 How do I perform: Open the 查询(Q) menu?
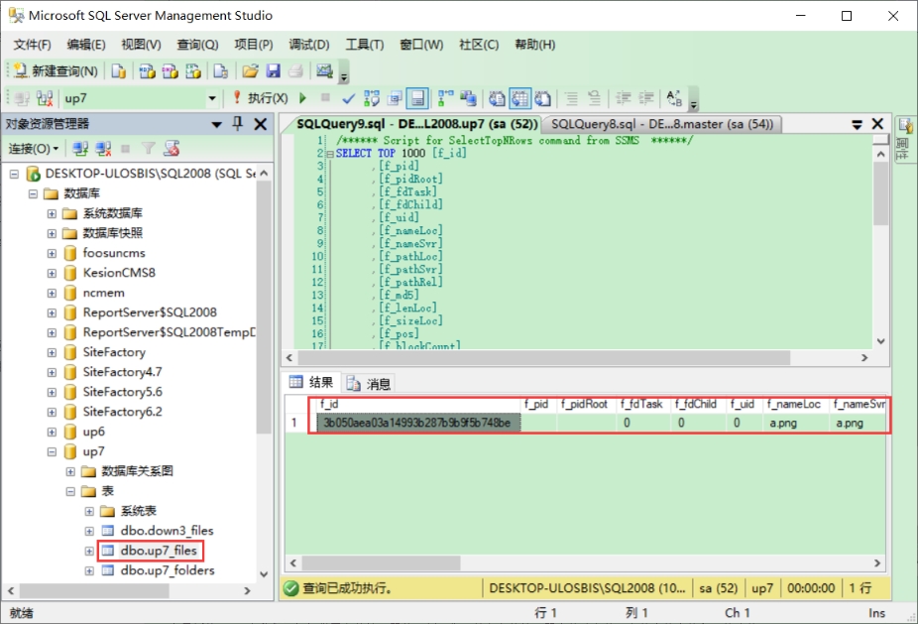coord(197,45)
